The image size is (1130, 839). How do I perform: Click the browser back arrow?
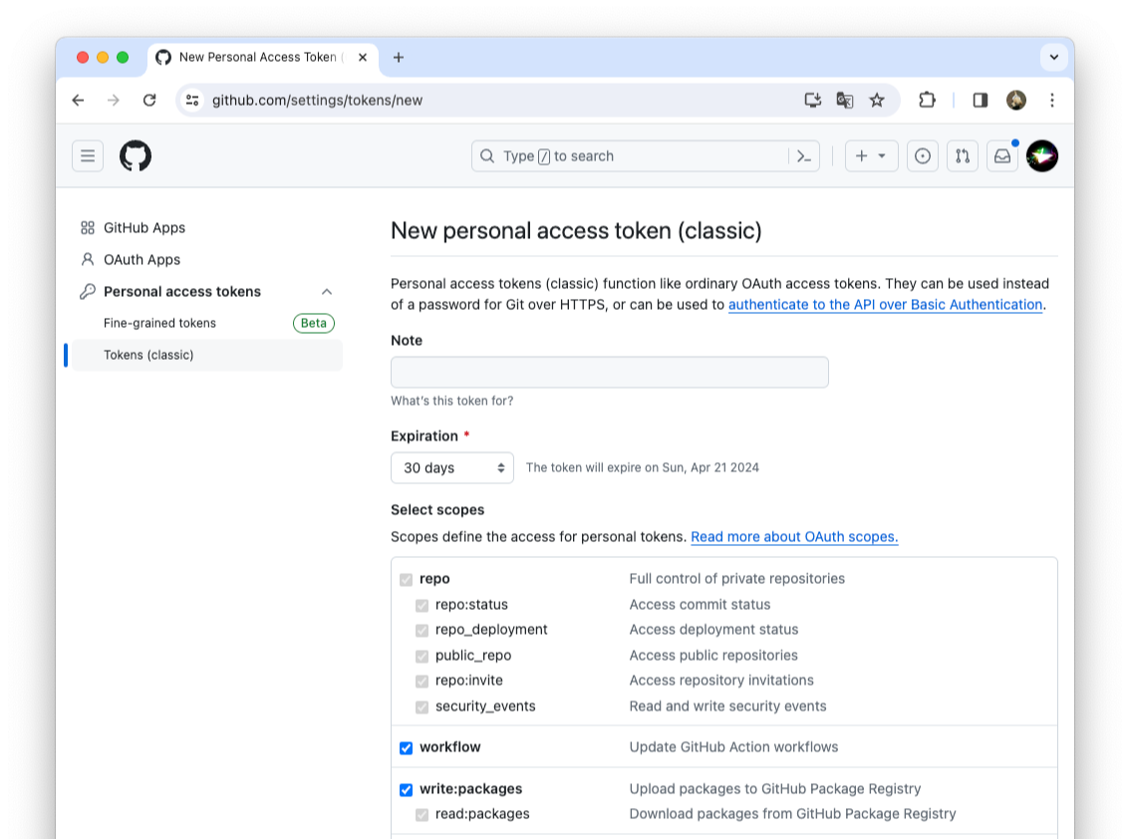(78, 101)
